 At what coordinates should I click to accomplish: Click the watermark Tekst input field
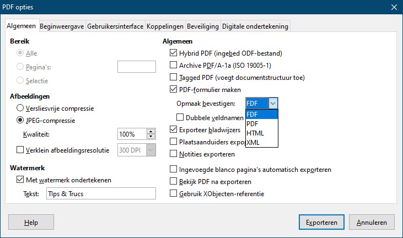(x=101, y=193)
